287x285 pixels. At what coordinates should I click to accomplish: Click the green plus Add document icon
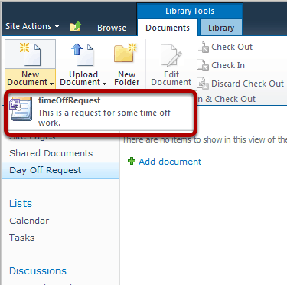coord(132,161)
